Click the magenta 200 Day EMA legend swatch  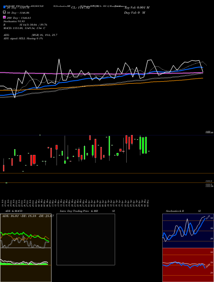[x=4, y=17]
